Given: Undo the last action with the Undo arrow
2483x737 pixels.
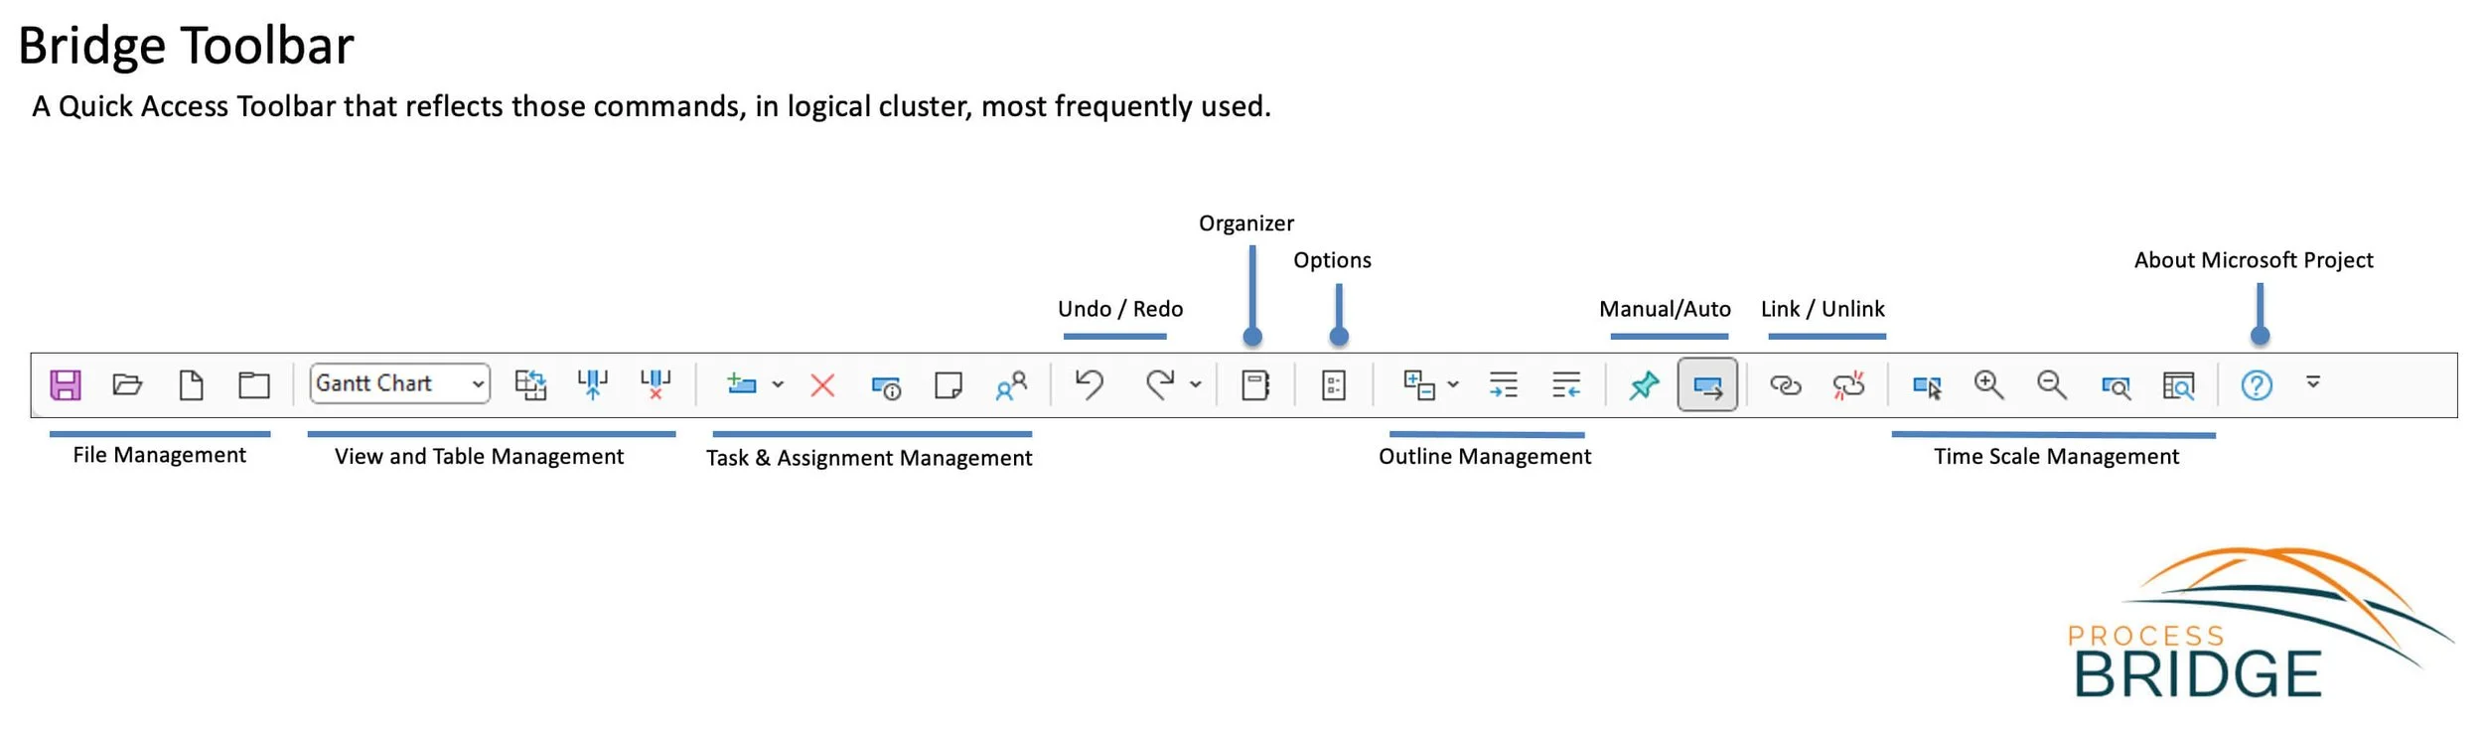Looking at the screenshot, I should point(1090,384).
